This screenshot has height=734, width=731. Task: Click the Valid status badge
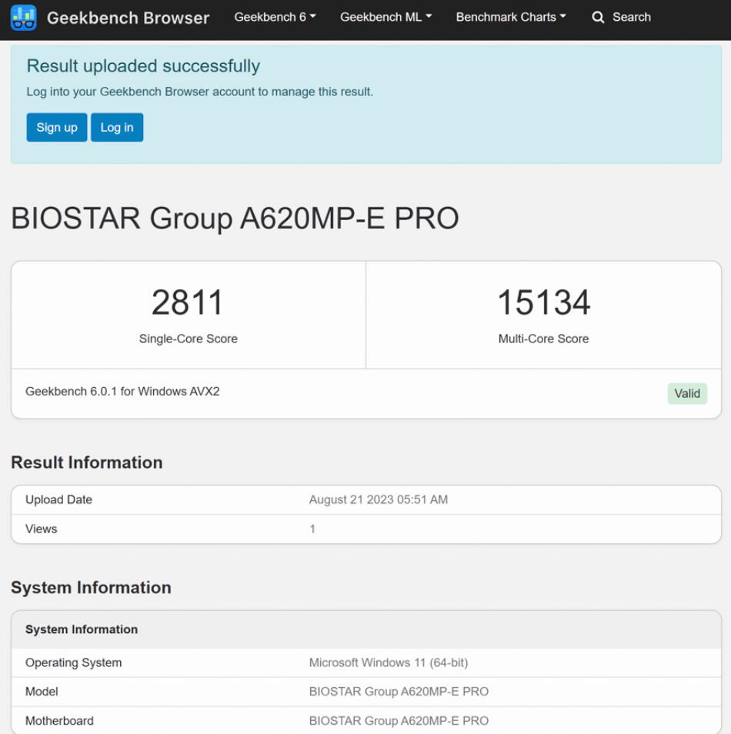tap(687, 393)
